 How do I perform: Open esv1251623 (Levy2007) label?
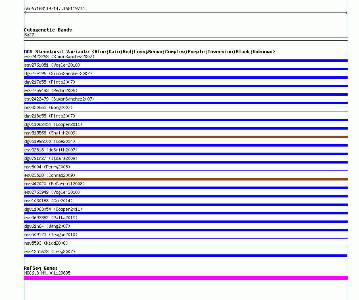[50, 252]
